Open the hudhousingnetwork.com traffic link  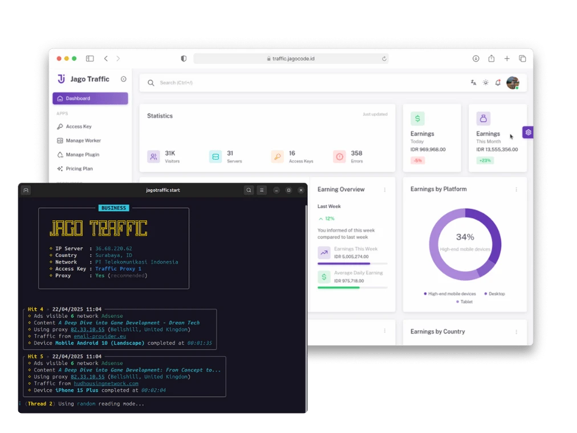[x=105, y=383]
